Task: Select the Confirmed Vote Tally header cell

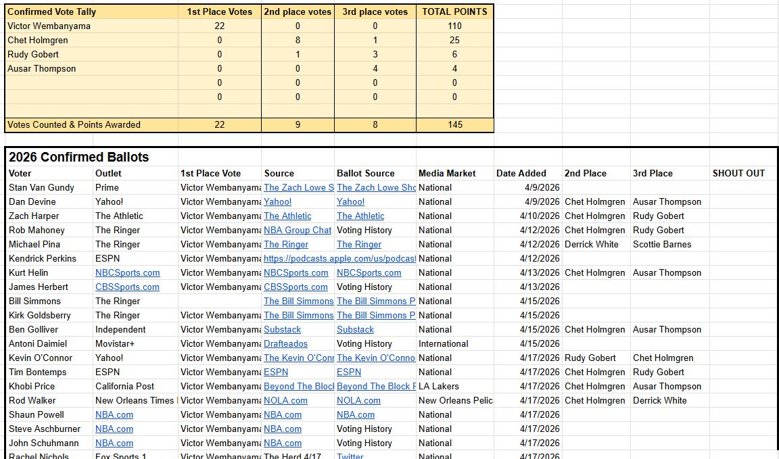Action: coord(91,11)
